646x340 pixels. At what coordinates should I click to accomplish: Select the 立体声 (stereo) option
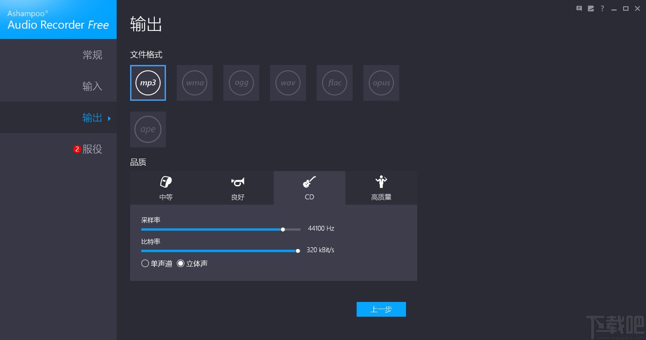point(181,263)
